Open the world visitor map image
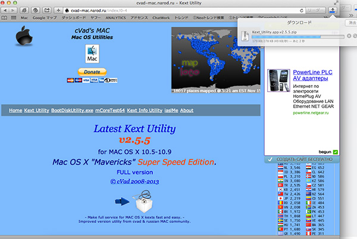 coord(216,60)
